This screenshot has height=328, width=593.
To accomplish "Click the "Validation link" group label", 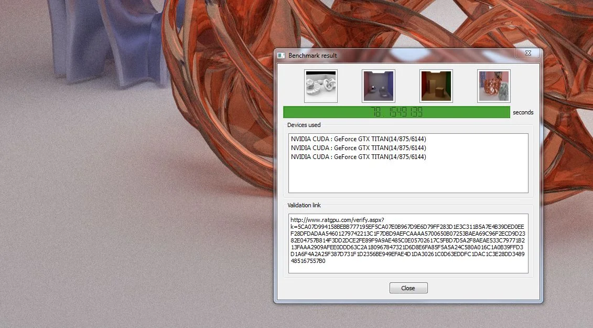I will (x=304, y=205).
